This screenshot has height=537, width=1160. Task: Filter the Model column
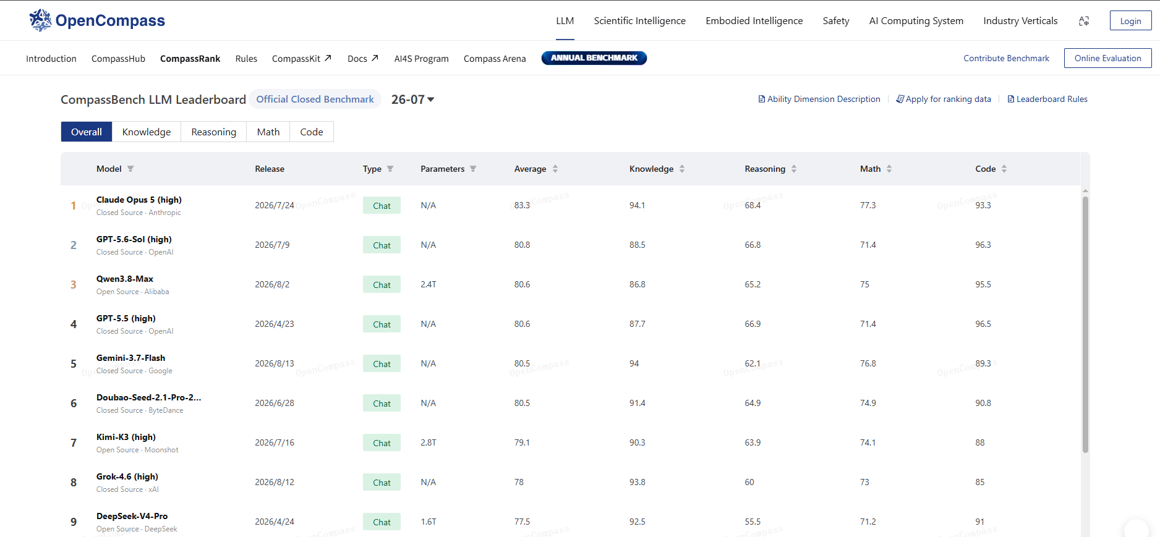[x=130, y=169]
